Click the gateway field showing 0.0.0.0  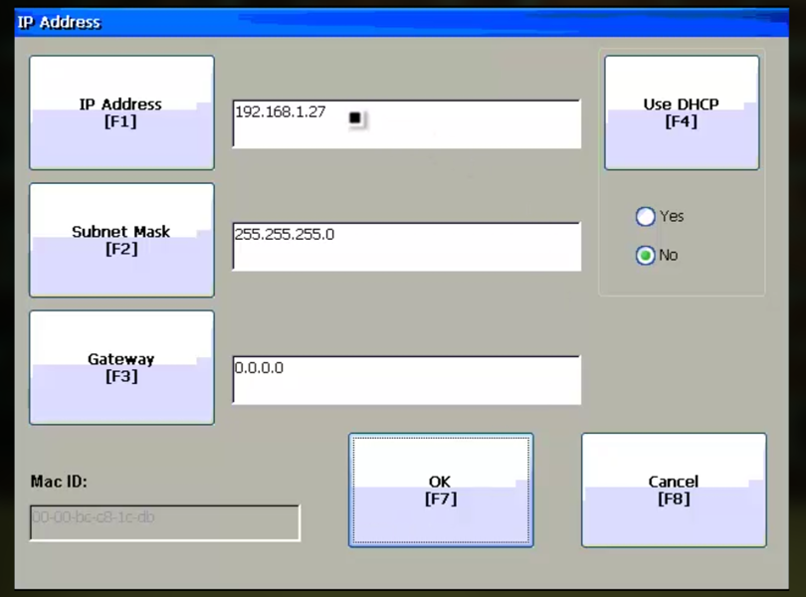[x=407, y=380]
